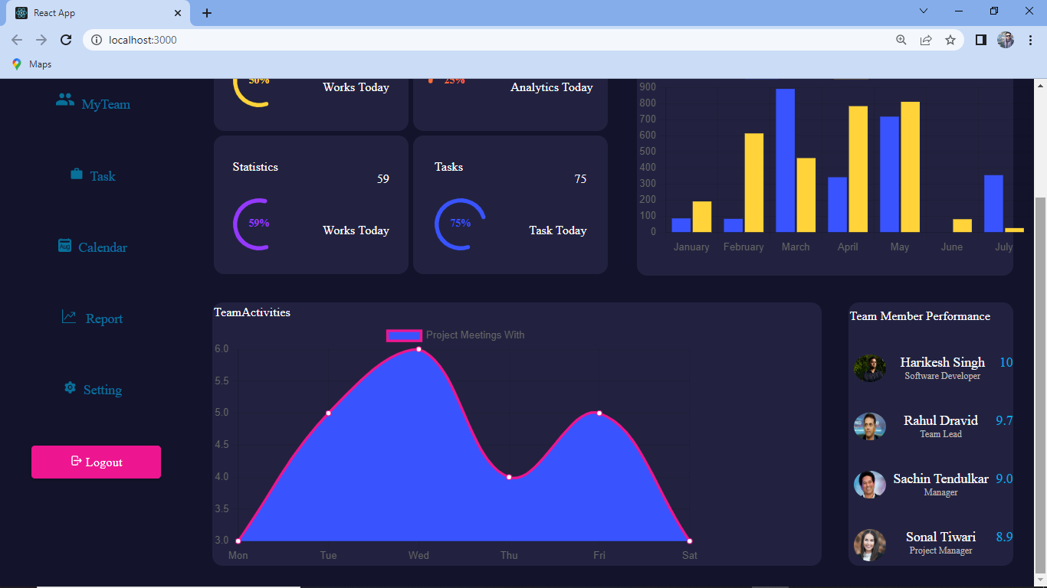Click the tall blue March bar
Image resolution: width=1047 pixels, height=588 pixels.
[x=785, y=160]
